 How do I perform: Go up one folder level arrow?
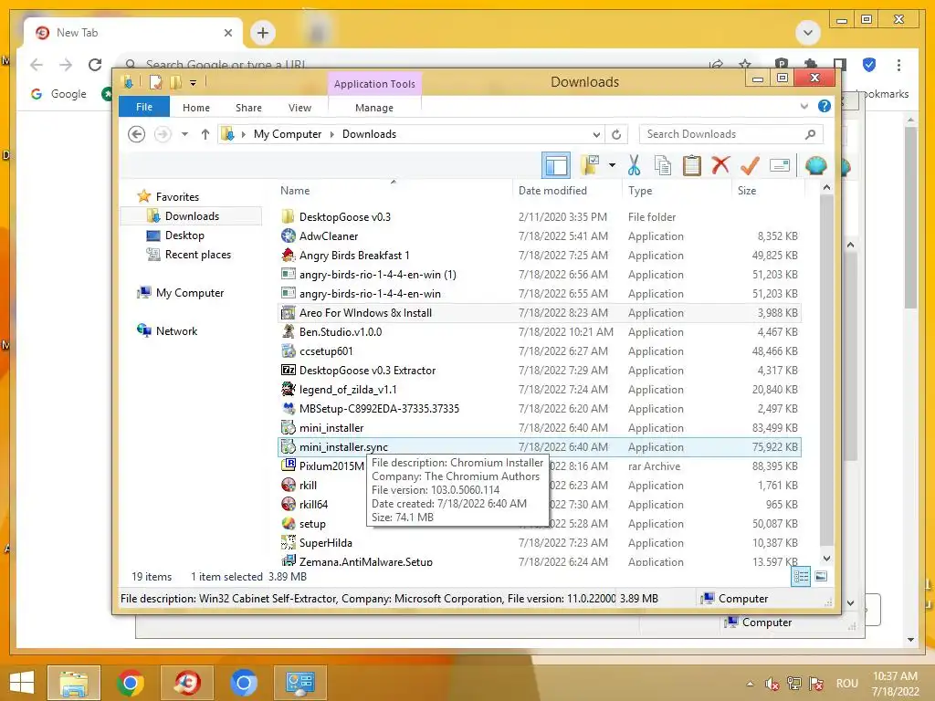(x=205, y=134)
